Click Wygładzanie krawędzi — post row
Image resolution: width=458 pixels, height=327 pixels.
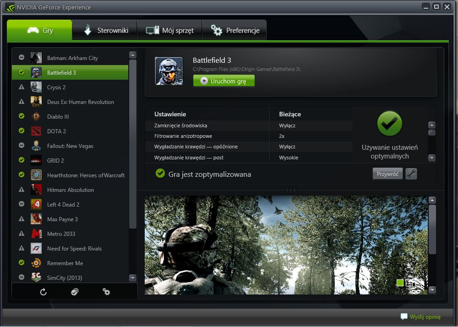249,158
